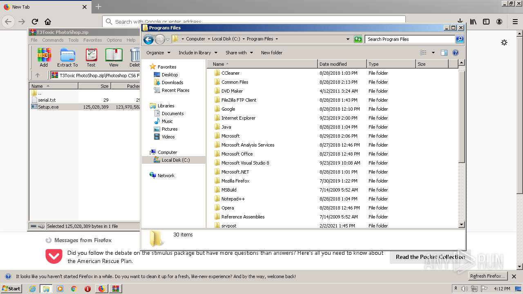This screenshot has height=294, width=523.
Task: Sort files by Date modified column
Action: point(342,64)
